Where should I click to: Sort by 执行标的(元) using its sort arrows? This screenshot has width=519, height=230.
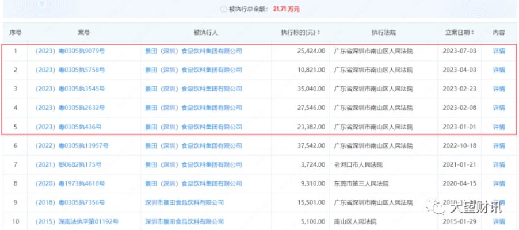(x=319, y=33)
